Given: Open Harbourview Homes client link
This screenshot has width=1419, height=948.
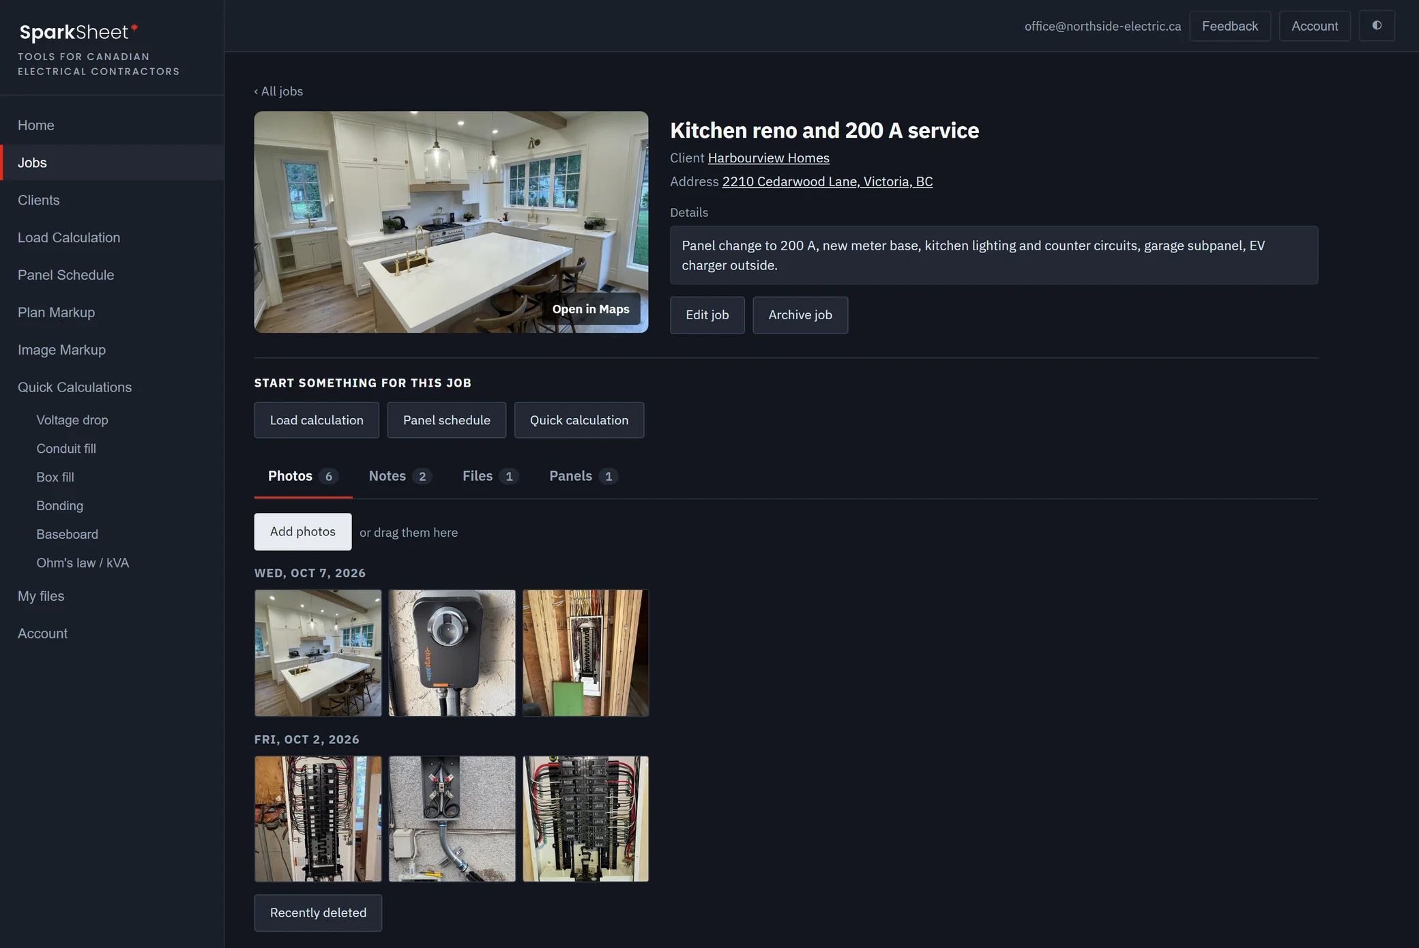Looking at the screenshot, I should pyautogui.click(x=768, y=158).
